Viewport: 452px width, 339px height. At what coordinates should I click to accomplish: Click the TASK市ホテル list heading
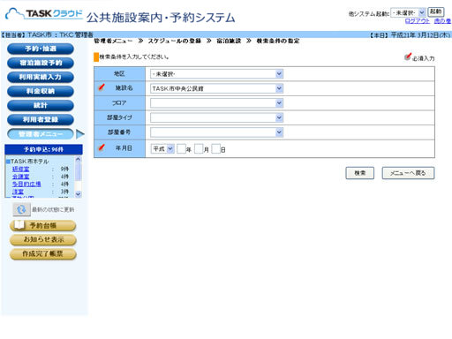click(29, 162)
